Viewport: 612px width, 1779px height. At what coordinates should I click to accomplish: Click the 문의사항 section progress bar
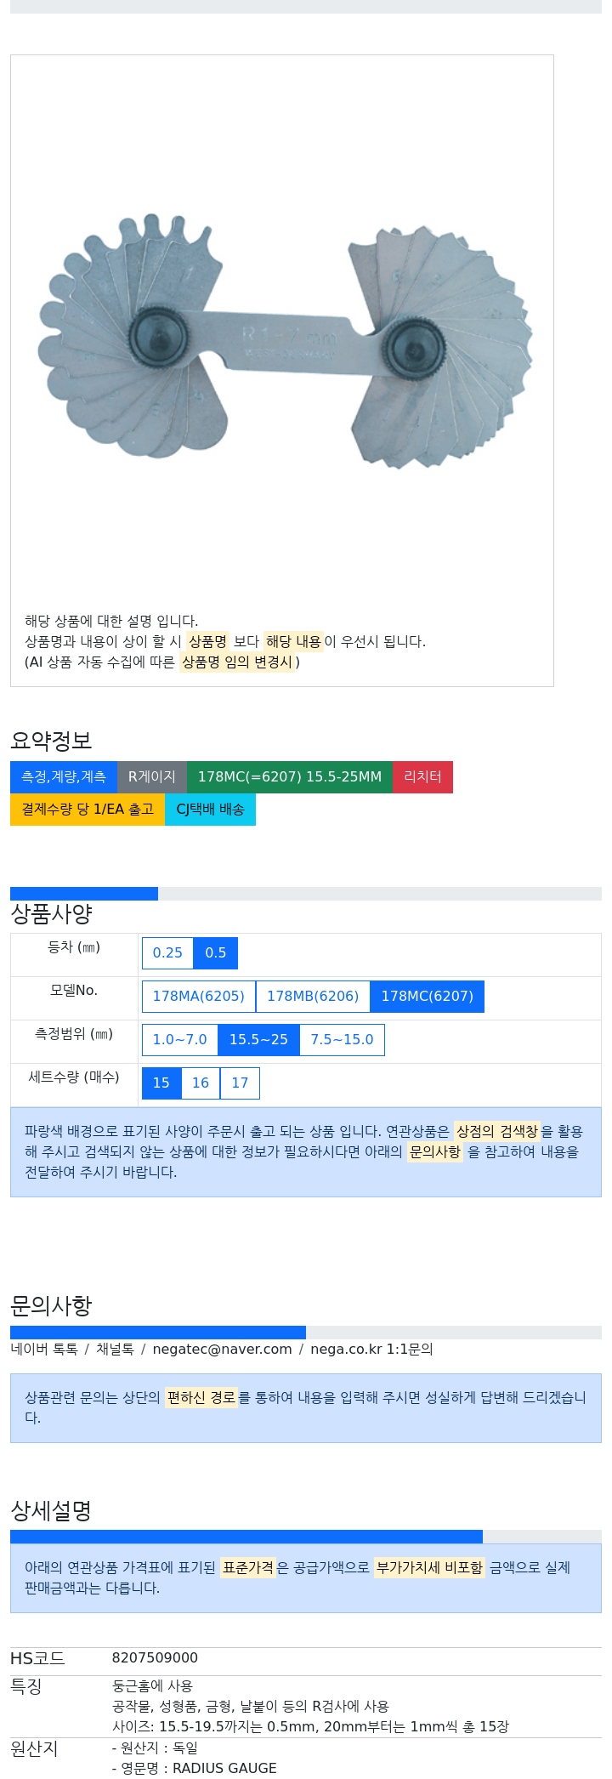pos(306,1333)
